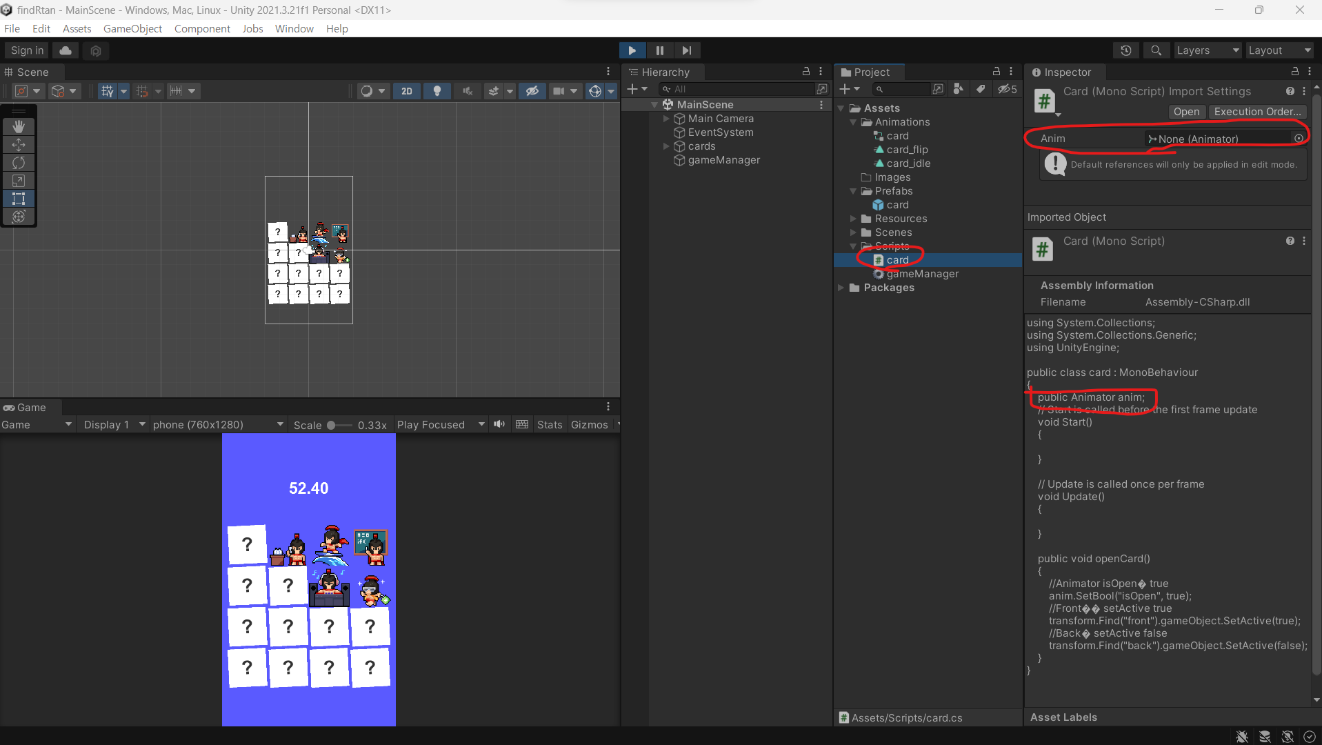
Task: Click the Execution Order button
Action: coord(1257,112)
